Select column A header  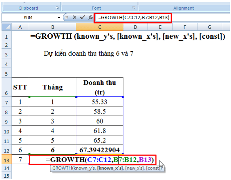click(20, 27)
